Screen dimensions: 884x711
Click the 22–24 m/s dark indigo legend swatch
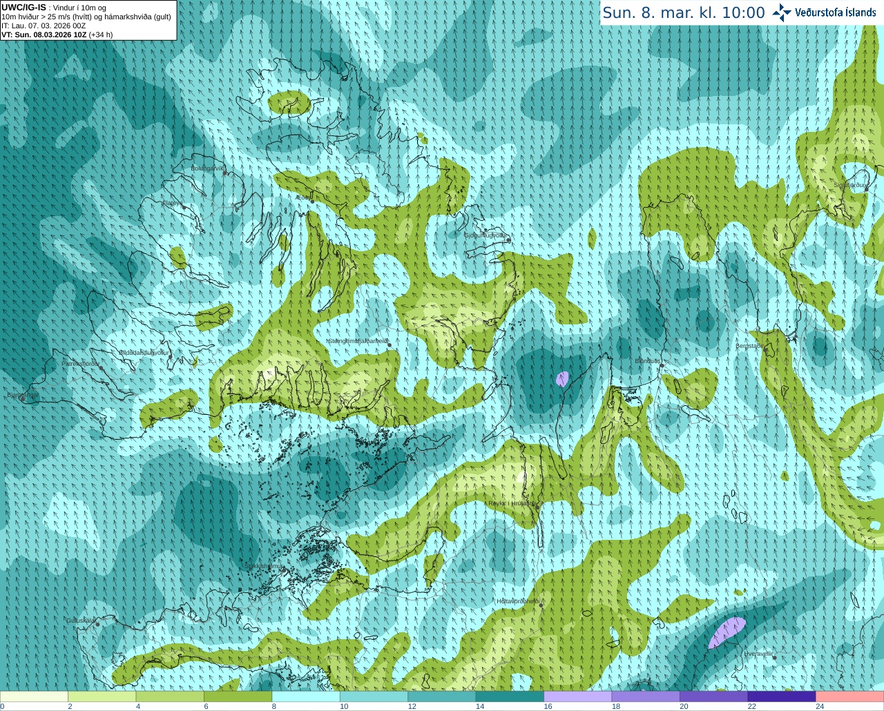pyautogui.click(x=782, y=697)
